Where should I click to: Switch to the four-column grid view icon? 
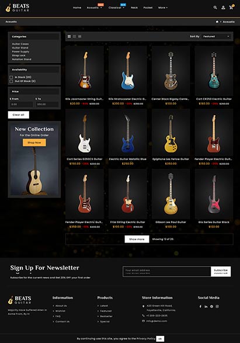coord(69,36)
